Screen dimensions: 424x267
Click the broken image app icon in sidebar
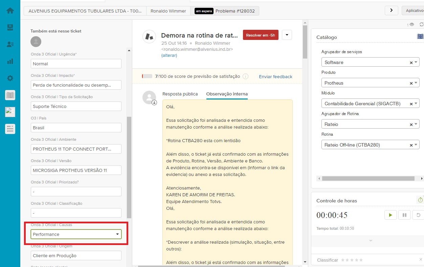10,112
